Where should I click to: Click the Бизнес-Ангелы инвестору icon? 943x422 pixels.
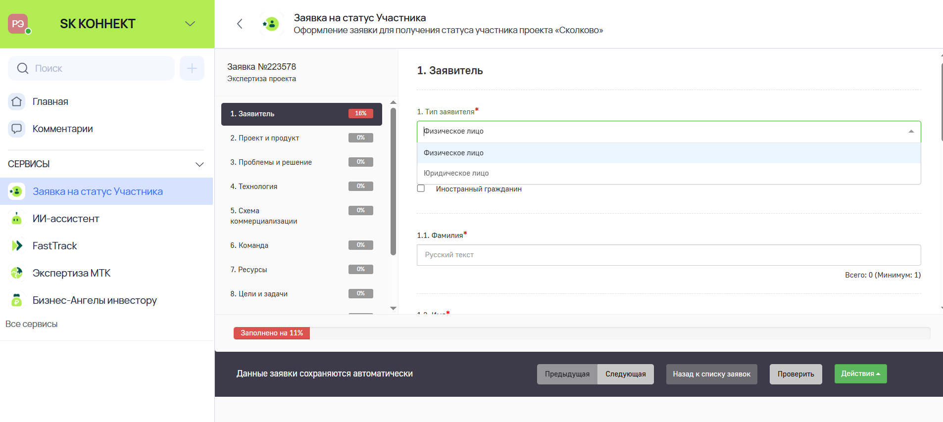coord(16,300)
